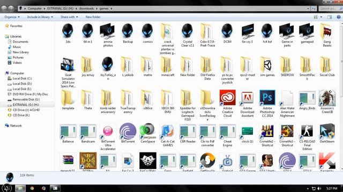Select Local Disk (D:) in sidebar
This screenshot has height=192, width=343.
pos(22,84)
